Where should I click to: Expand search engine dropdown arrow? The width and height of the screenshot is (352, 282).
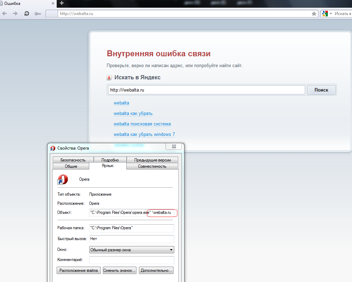click(331, 14)
